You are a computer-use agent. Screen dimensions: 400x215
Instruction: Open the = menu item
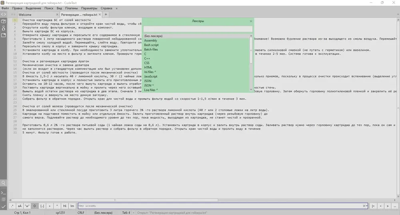point(116,8)
